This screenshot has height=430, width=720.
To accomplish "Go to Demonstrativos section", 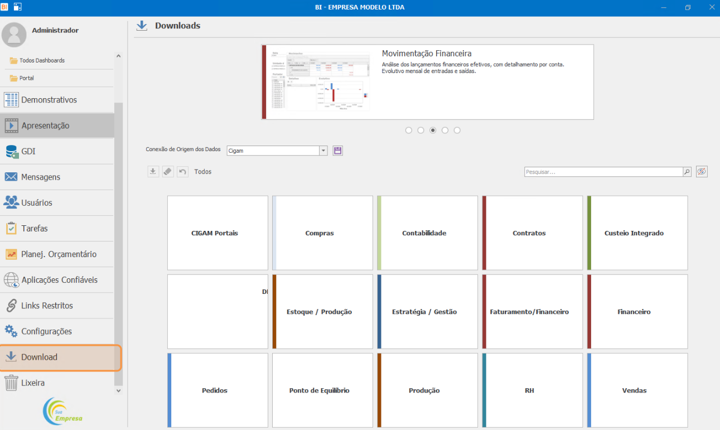I will point(57,100).
